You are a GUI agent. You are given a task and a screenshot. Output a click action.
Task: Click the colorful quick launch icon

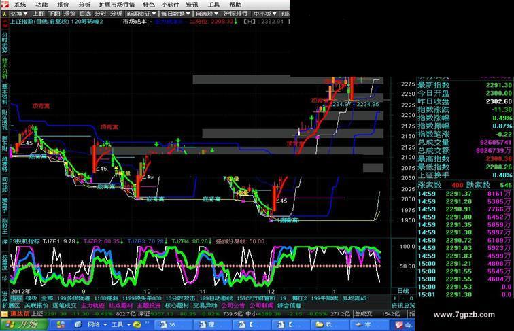61,324
